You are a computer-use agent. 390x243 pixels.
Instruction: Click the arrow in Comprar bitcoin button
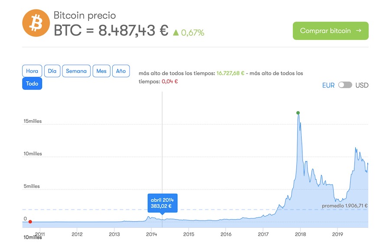tap(358, 31)
